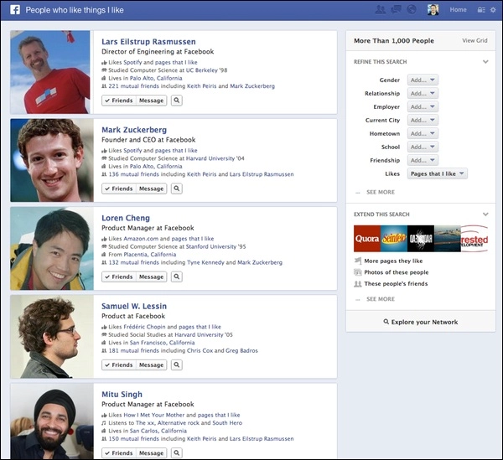Click search icon beside Loren Cheng's Message button

click(176, 277)
